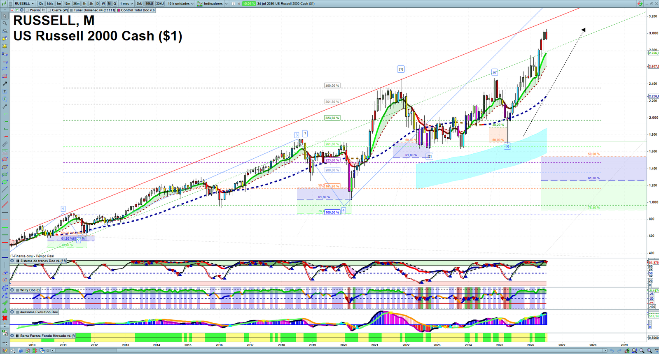Collapse the Barra Fuerza Fondo Mercado panel
659x354 pixels.
point(12,335)
